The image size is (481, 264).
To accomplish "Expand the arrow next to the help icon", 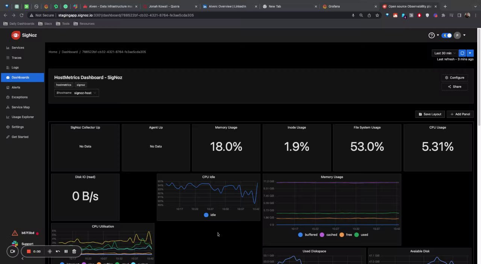I will point(438,35).
